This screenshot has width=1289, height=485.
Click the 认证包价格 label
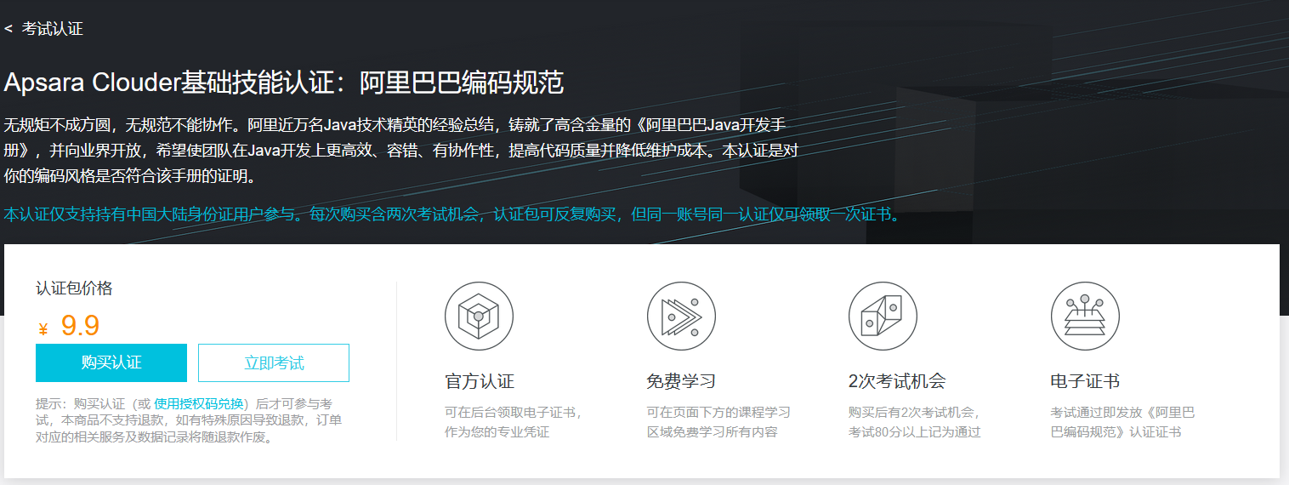[74, 288]
